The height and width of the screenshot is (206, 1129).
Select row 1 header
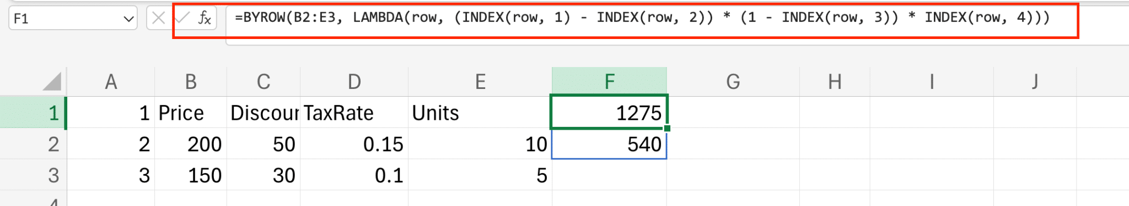coord(33,113)
